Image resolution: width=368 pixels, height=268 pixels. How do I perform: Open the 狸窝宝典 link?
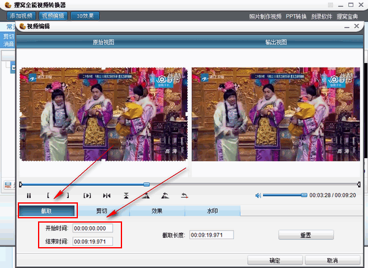(x=347, y=17)
